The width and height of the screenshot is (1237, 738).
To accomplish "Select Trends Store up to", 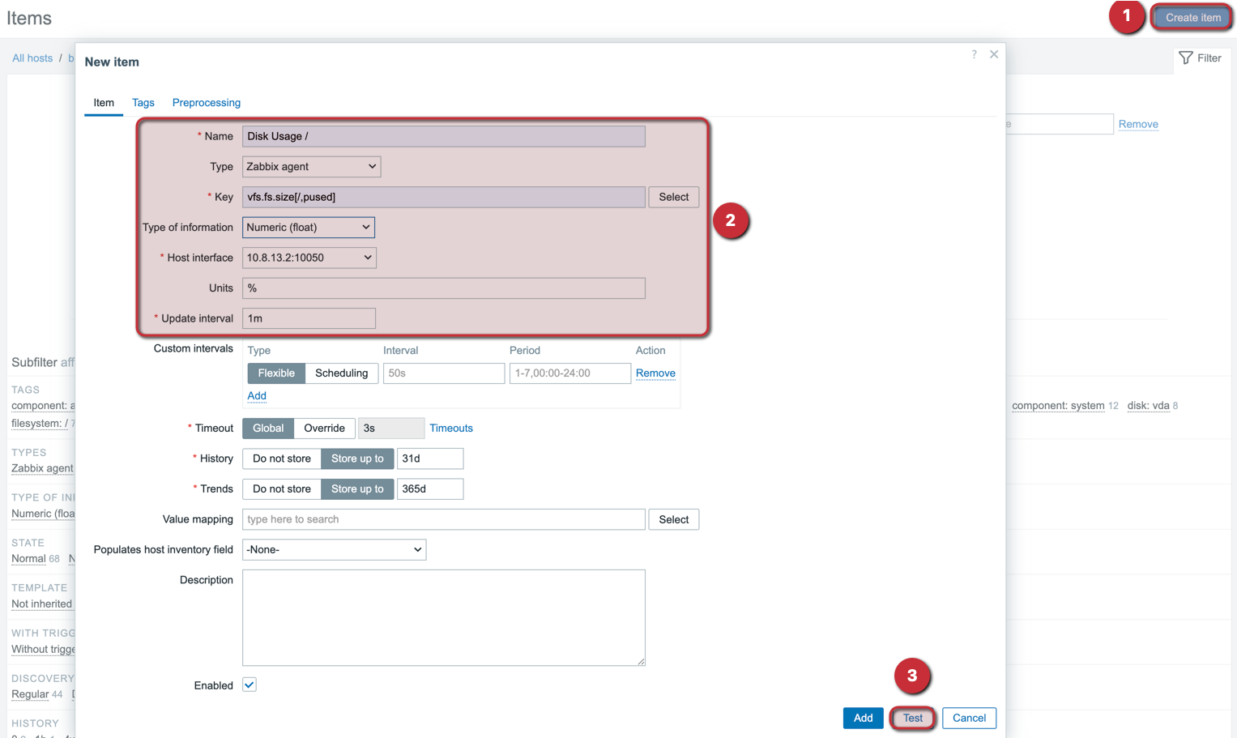I will (357, 488).
